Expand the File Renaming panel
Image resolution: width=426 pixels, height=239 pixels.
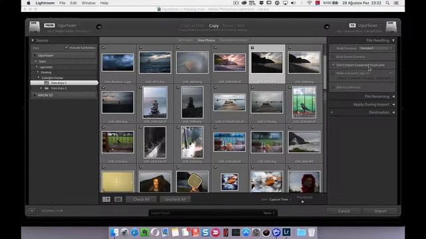[393, 96]
